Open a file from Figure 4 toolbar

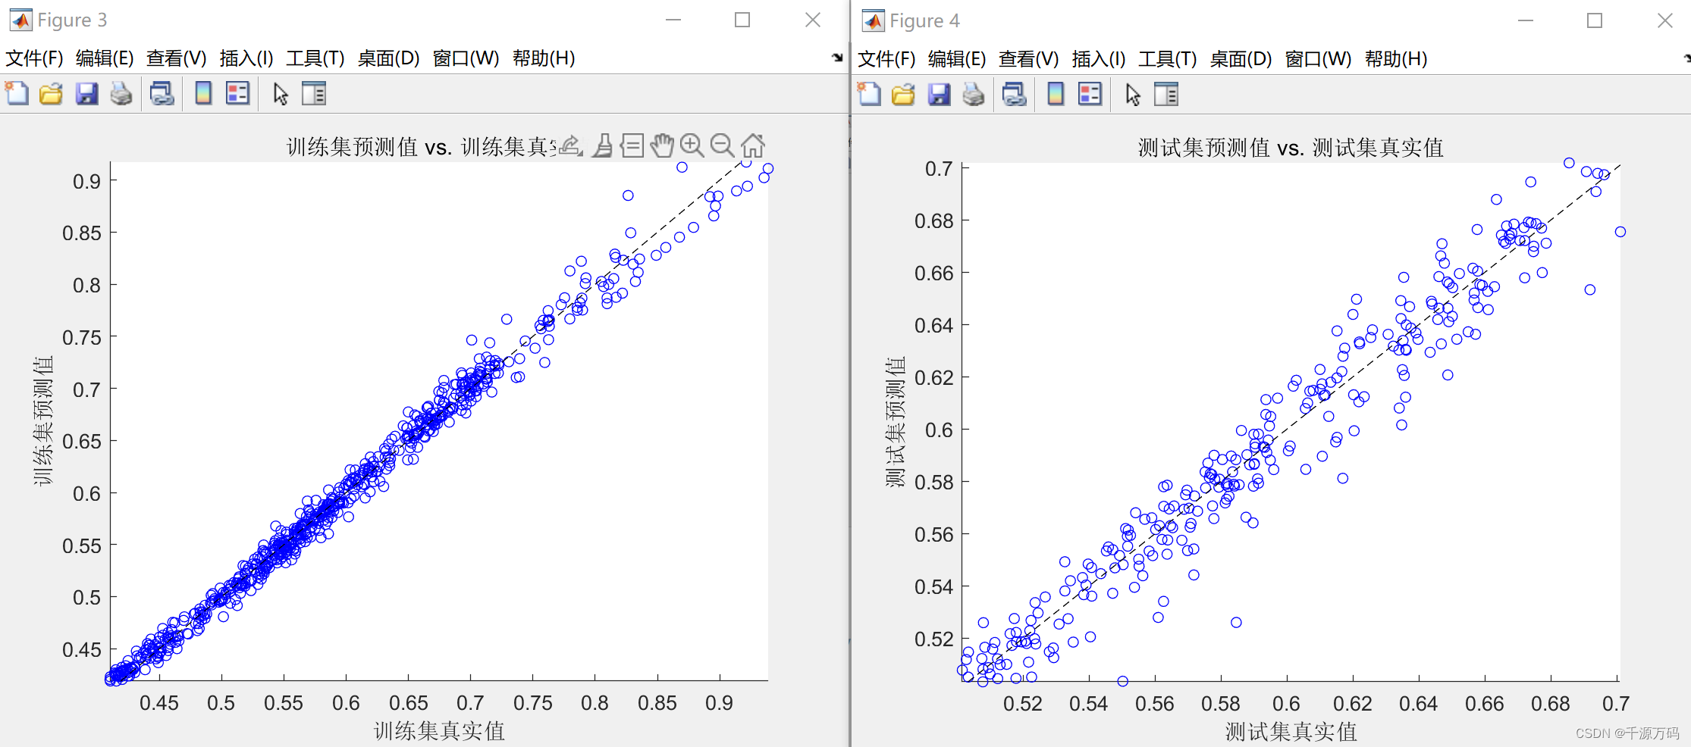coord(902,93)
